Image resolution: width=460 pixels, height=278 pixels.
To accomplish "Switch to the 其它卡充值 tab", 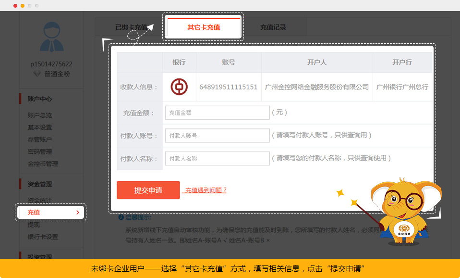I will (x=204, y=27).
